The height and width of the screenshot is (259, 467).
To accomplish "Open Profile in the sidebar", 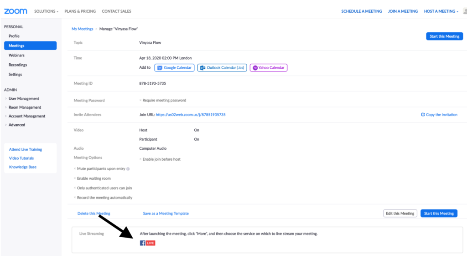I will [x=14, y=36].
